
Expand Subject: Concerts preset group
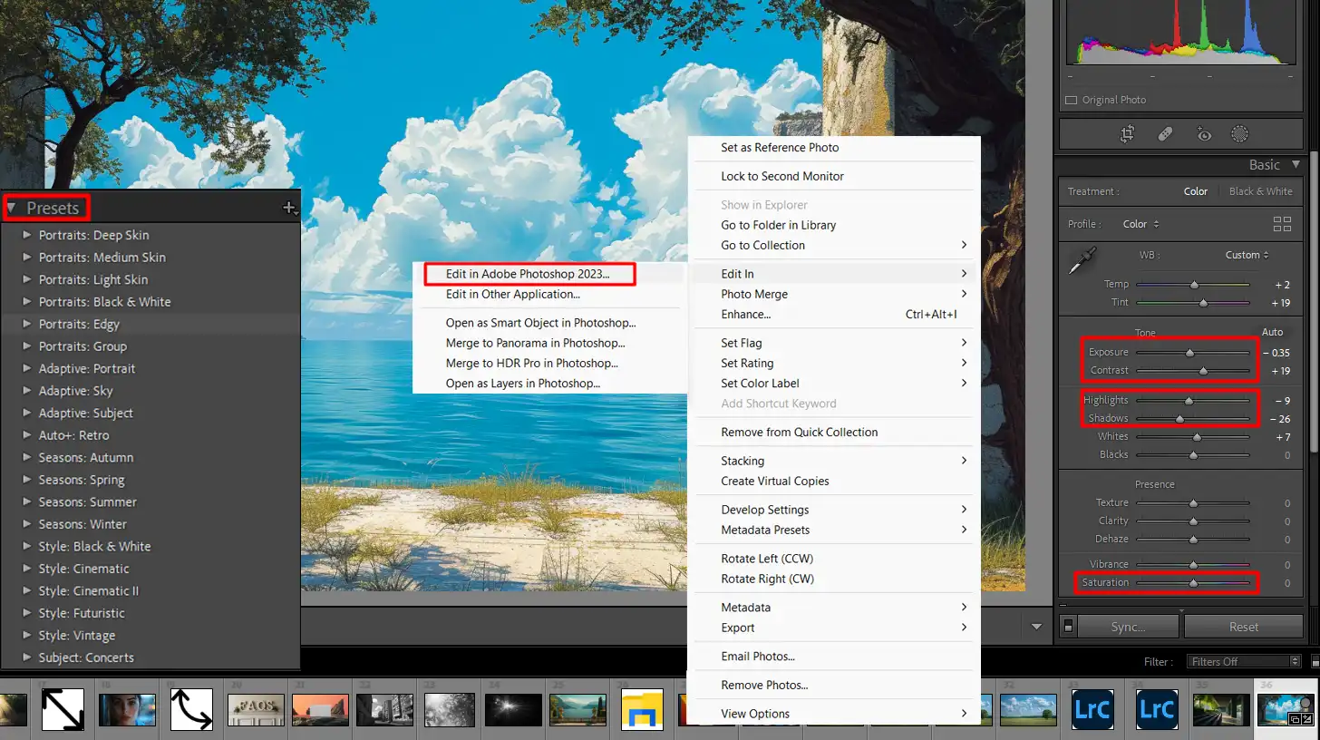26,657
